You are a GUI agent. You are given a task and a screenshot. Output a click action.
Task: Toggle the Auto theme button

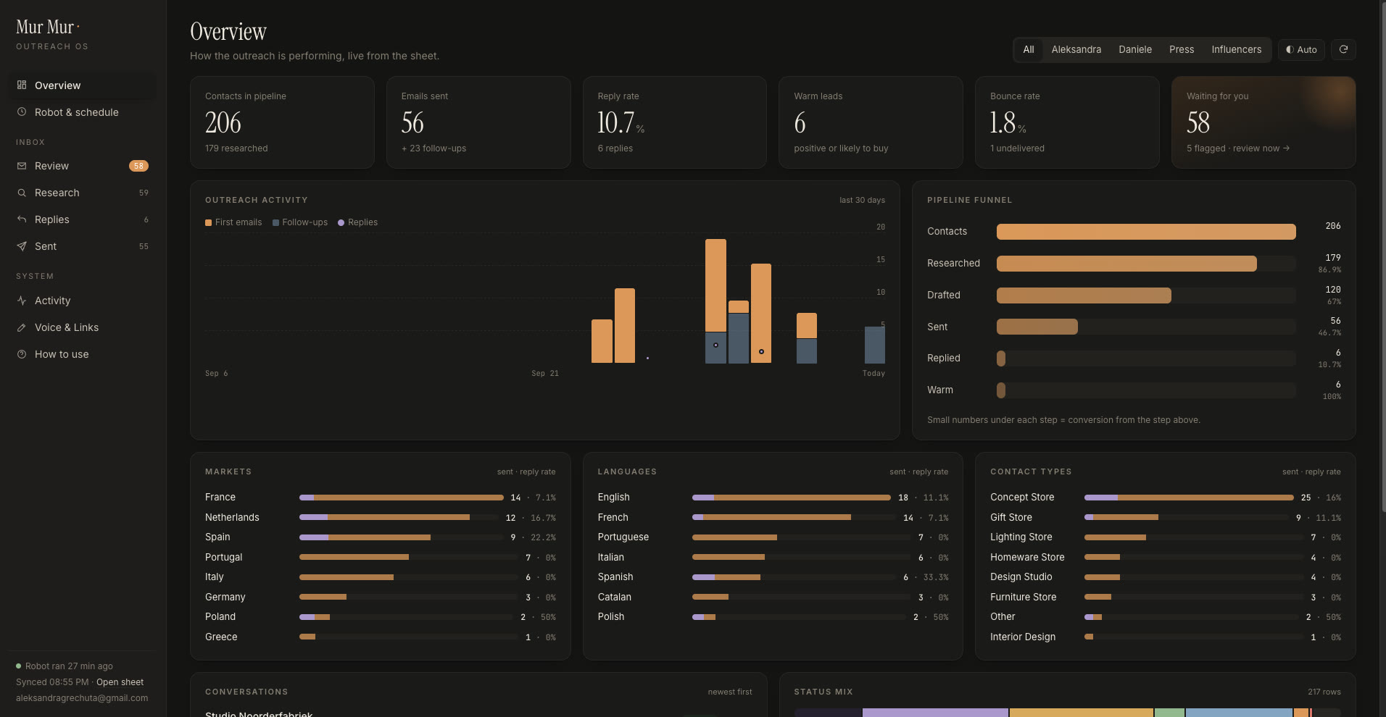(x=1301, y=49)
